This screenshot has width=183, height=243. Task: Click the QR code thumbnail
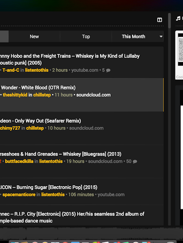point(180,49)
